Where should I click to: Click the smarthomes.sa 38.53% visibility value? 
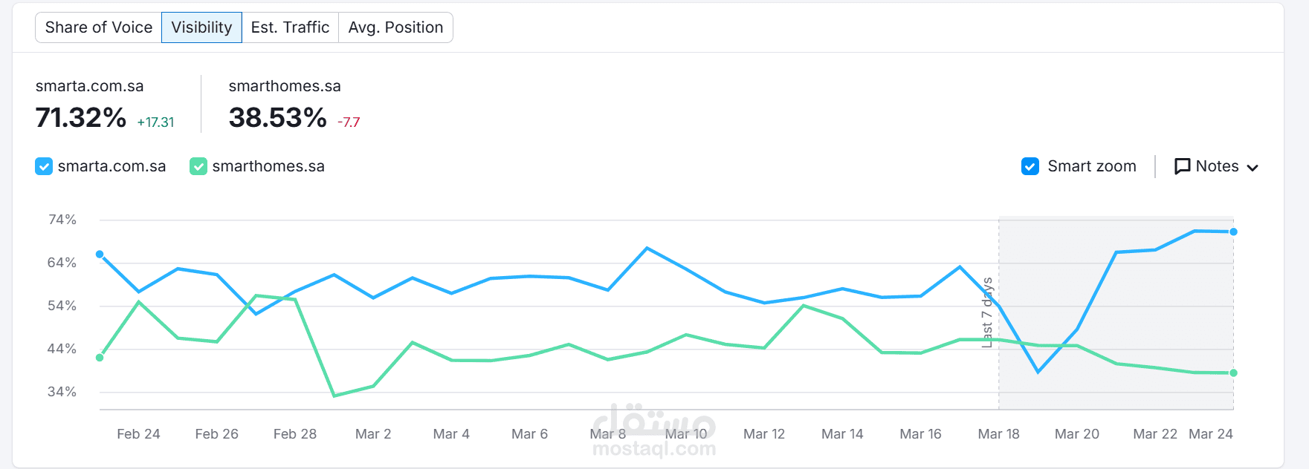pyautogui.click(x=277, y=118)
